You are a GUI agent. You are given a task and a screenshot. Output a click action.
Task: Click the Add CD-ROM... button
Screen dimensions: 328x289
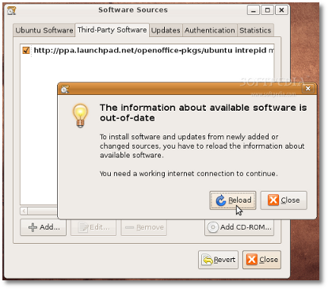point(239,227)
